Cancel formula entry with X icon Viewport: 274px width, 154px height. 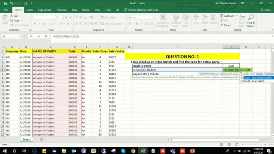click(x=31, y=36)
